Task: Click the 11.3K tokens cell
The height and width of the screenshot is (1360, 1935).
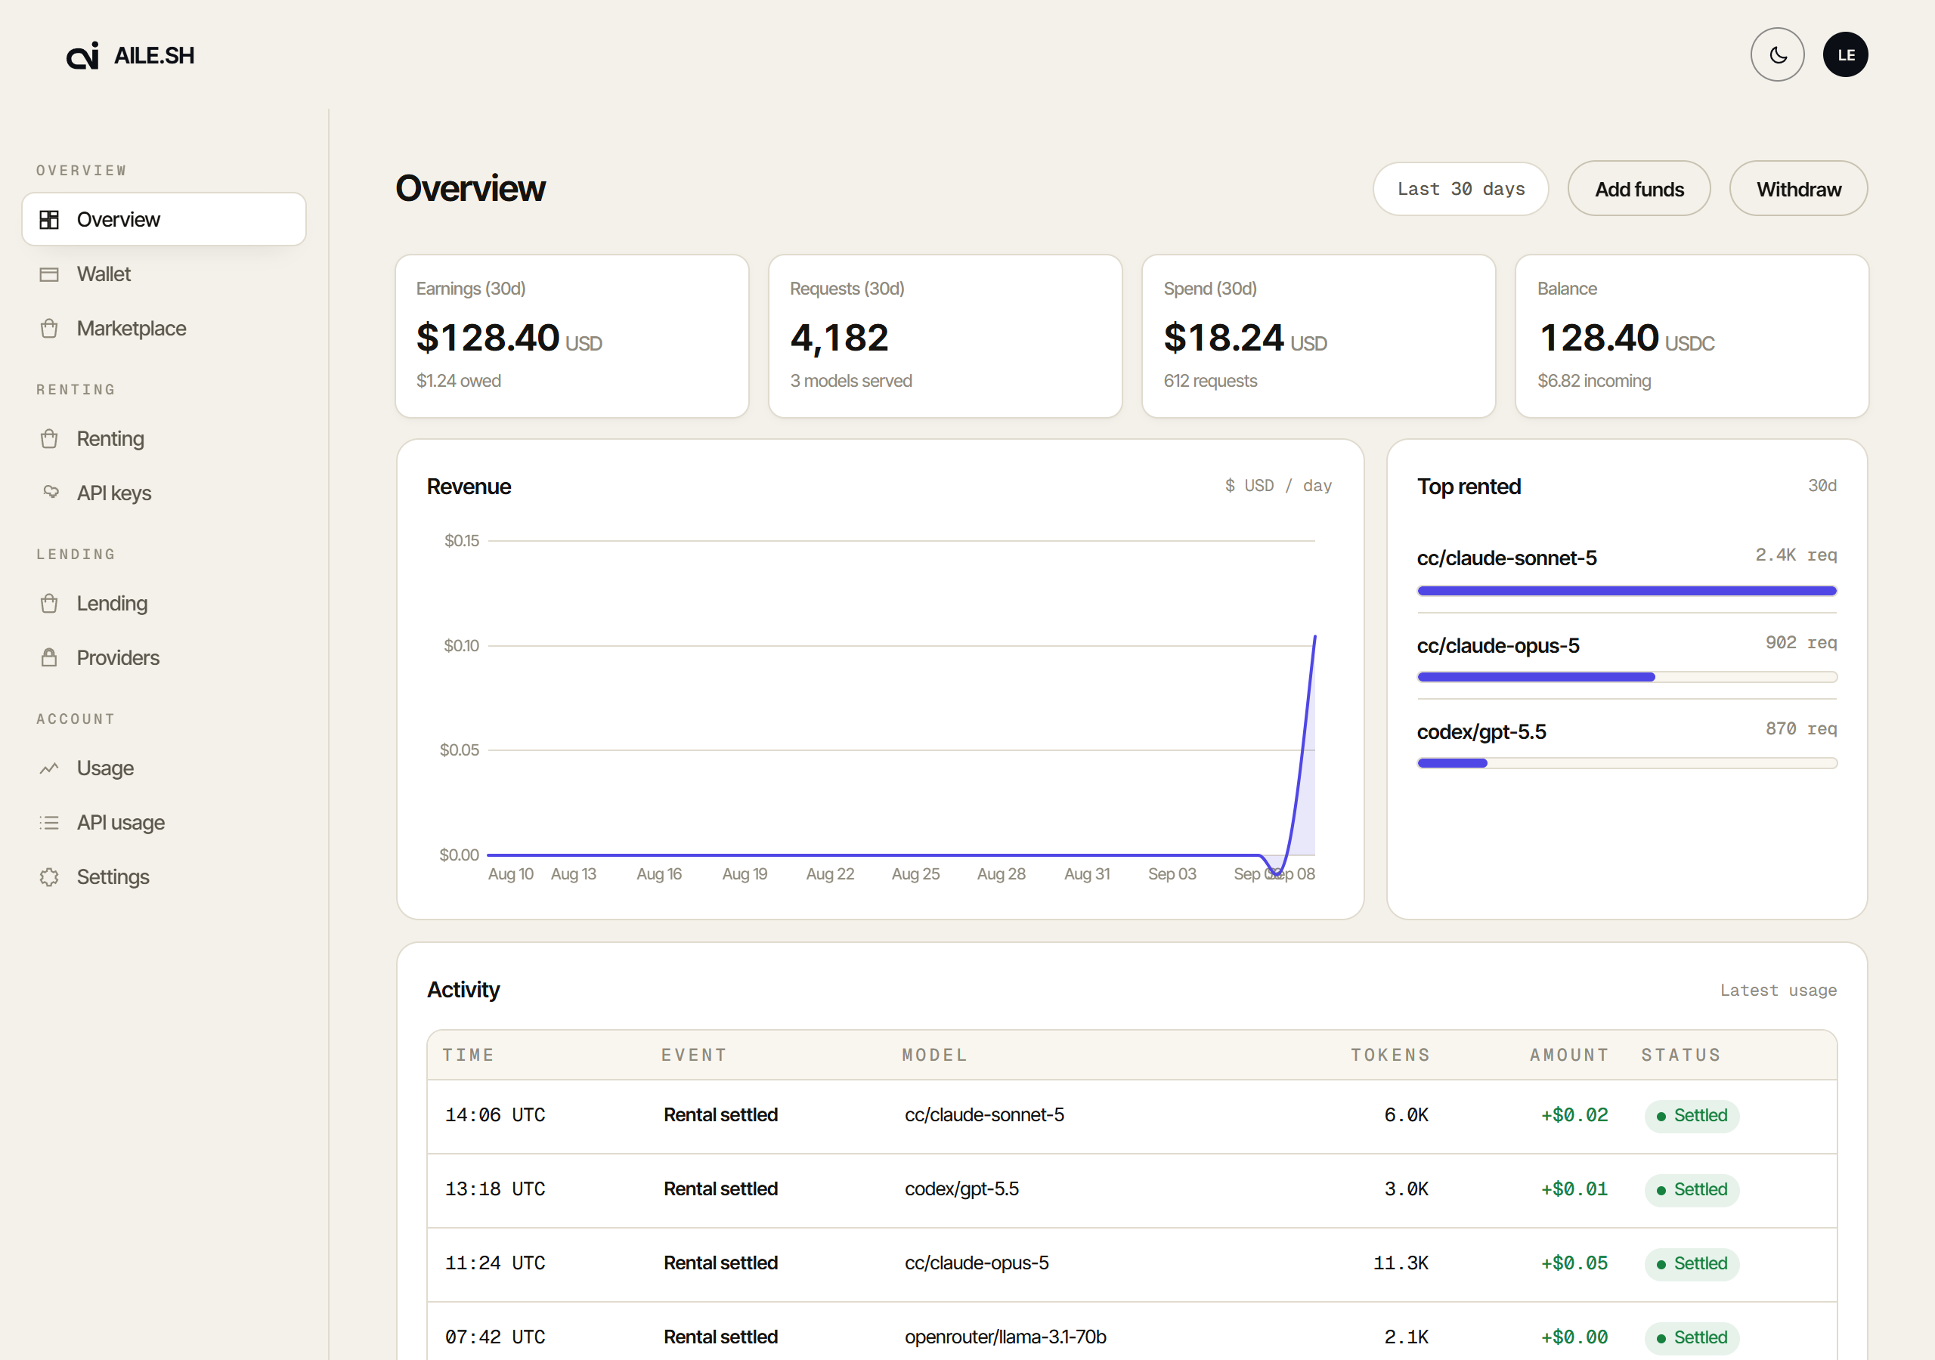Action: point(1400,1263)
